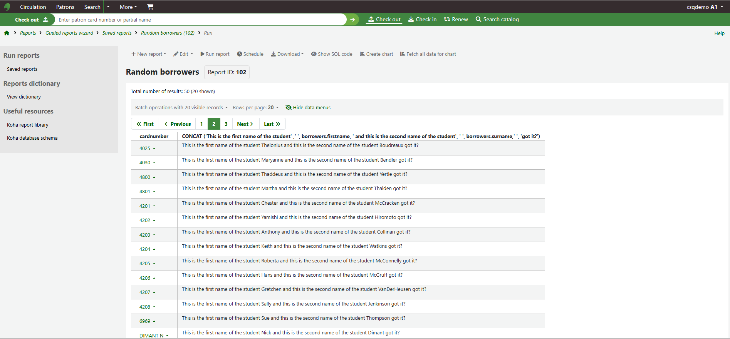Open data menu for cardnumber 4205
The height and width of the screenshot is (339, 730).
point(147,264)
